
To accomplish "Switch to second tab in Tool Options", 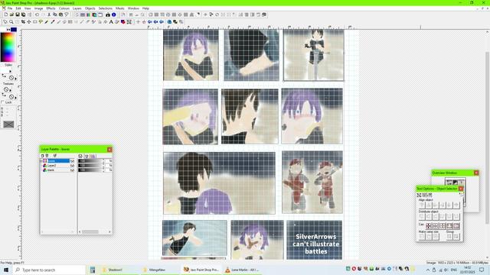I will [424, 195].
